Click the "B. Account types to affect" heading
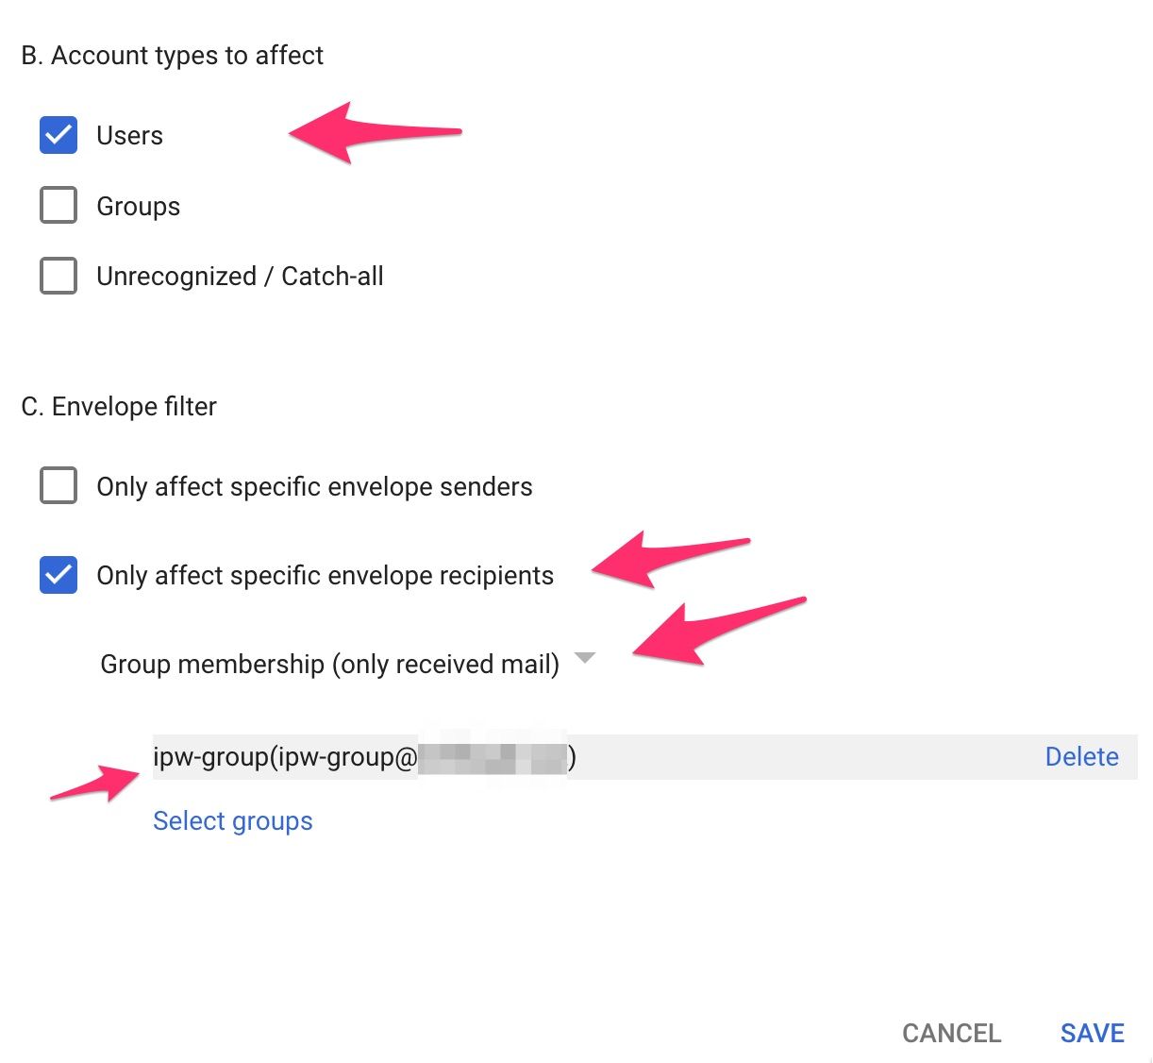 pos(172,56)
